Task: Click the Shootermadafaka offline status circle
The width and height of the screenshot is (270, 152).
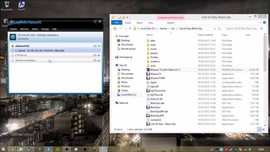Action: (13, 60)
